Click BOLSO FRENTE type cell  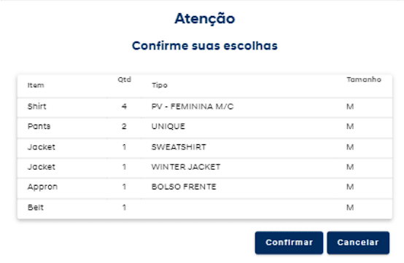coord(184,187)
